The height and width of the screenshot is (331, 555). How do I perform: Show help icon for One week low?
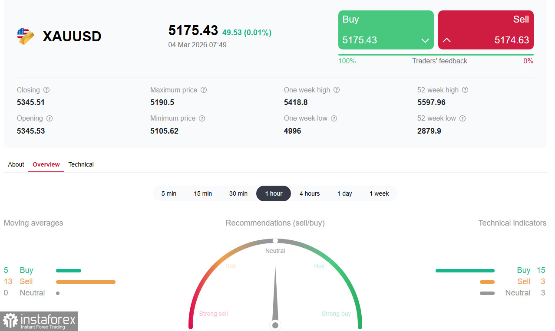pyautogui.click(x=334, y=118)
